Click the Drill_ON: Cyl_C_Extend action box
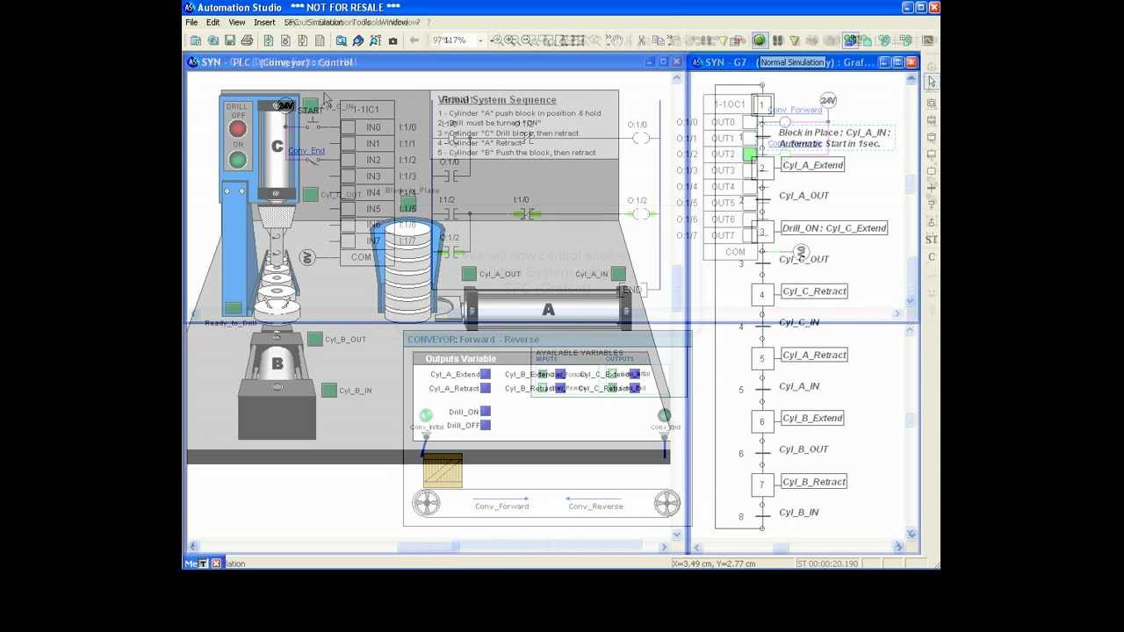 coord(833,228)
